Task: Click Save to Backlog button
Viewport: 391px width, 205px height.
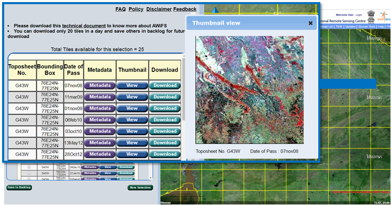Action: click(x=19, y=187)
